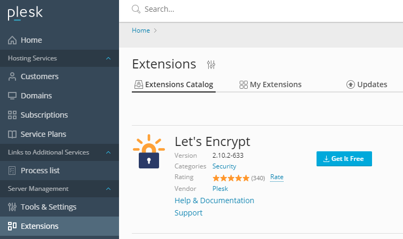Collapse the Hosting Services section
The image size is (403, 239).
click(x=108, y=58)
